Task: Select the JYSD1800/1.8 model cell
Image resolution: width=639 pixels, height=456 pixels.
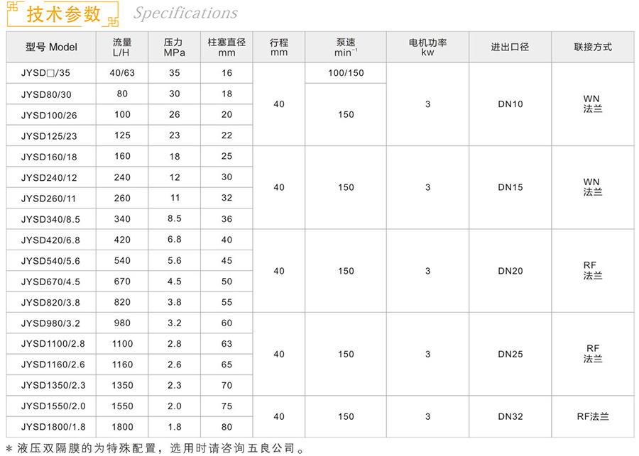Action: coord(53,427)
